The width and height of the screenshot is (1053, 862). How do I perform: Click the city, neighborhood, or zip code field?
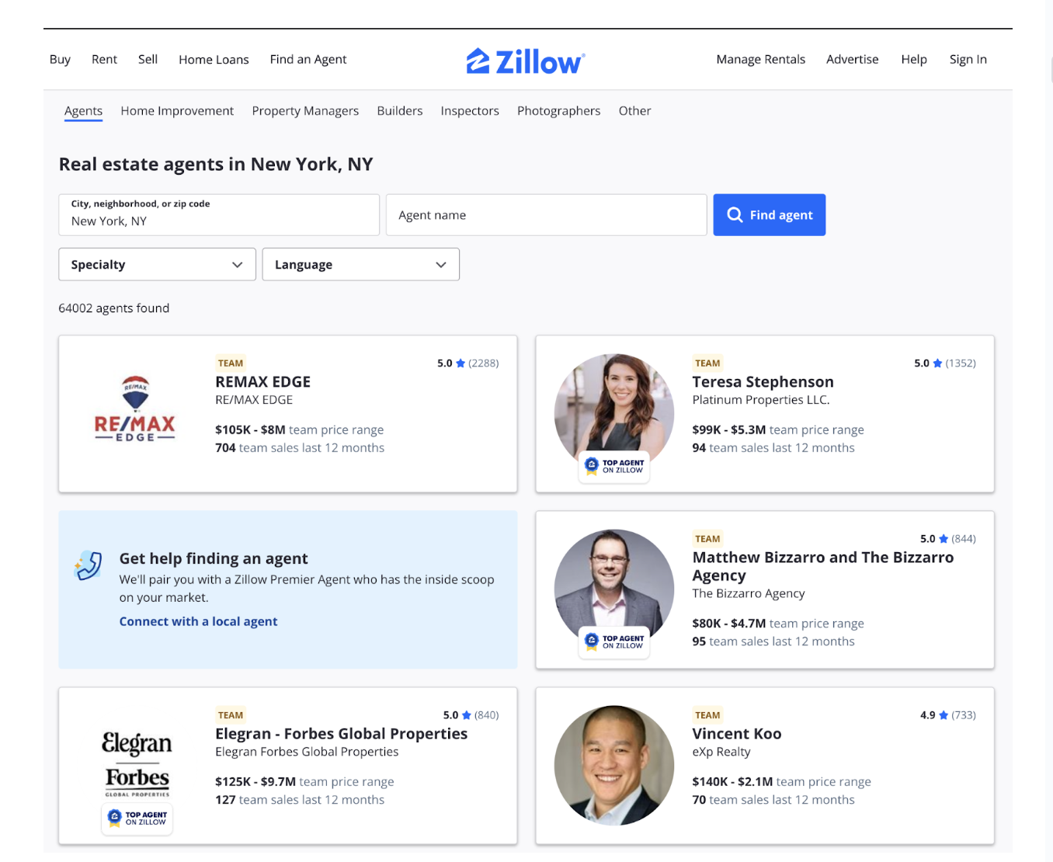[x=219, y=215]
